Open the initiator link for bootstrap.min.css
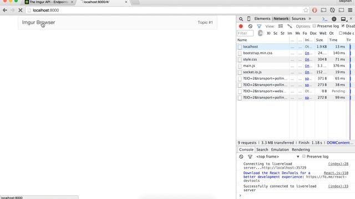Screen dimensions: 355x199 tap(307, 53)
